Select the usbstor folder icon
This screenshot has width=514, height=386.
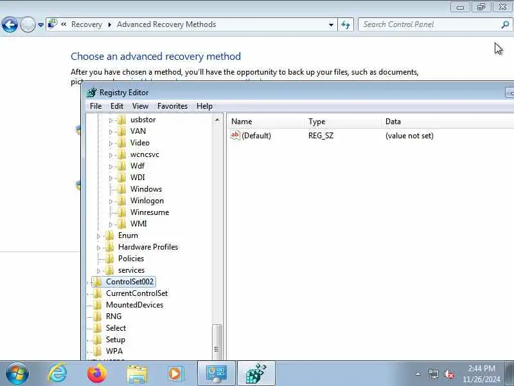coord(121,120)
